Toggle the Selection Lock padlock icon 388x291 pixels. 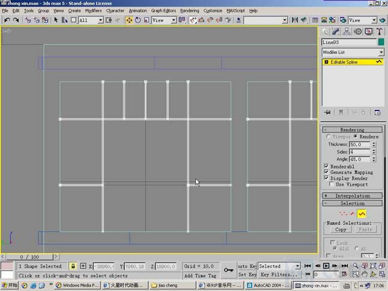pos(73,266)
